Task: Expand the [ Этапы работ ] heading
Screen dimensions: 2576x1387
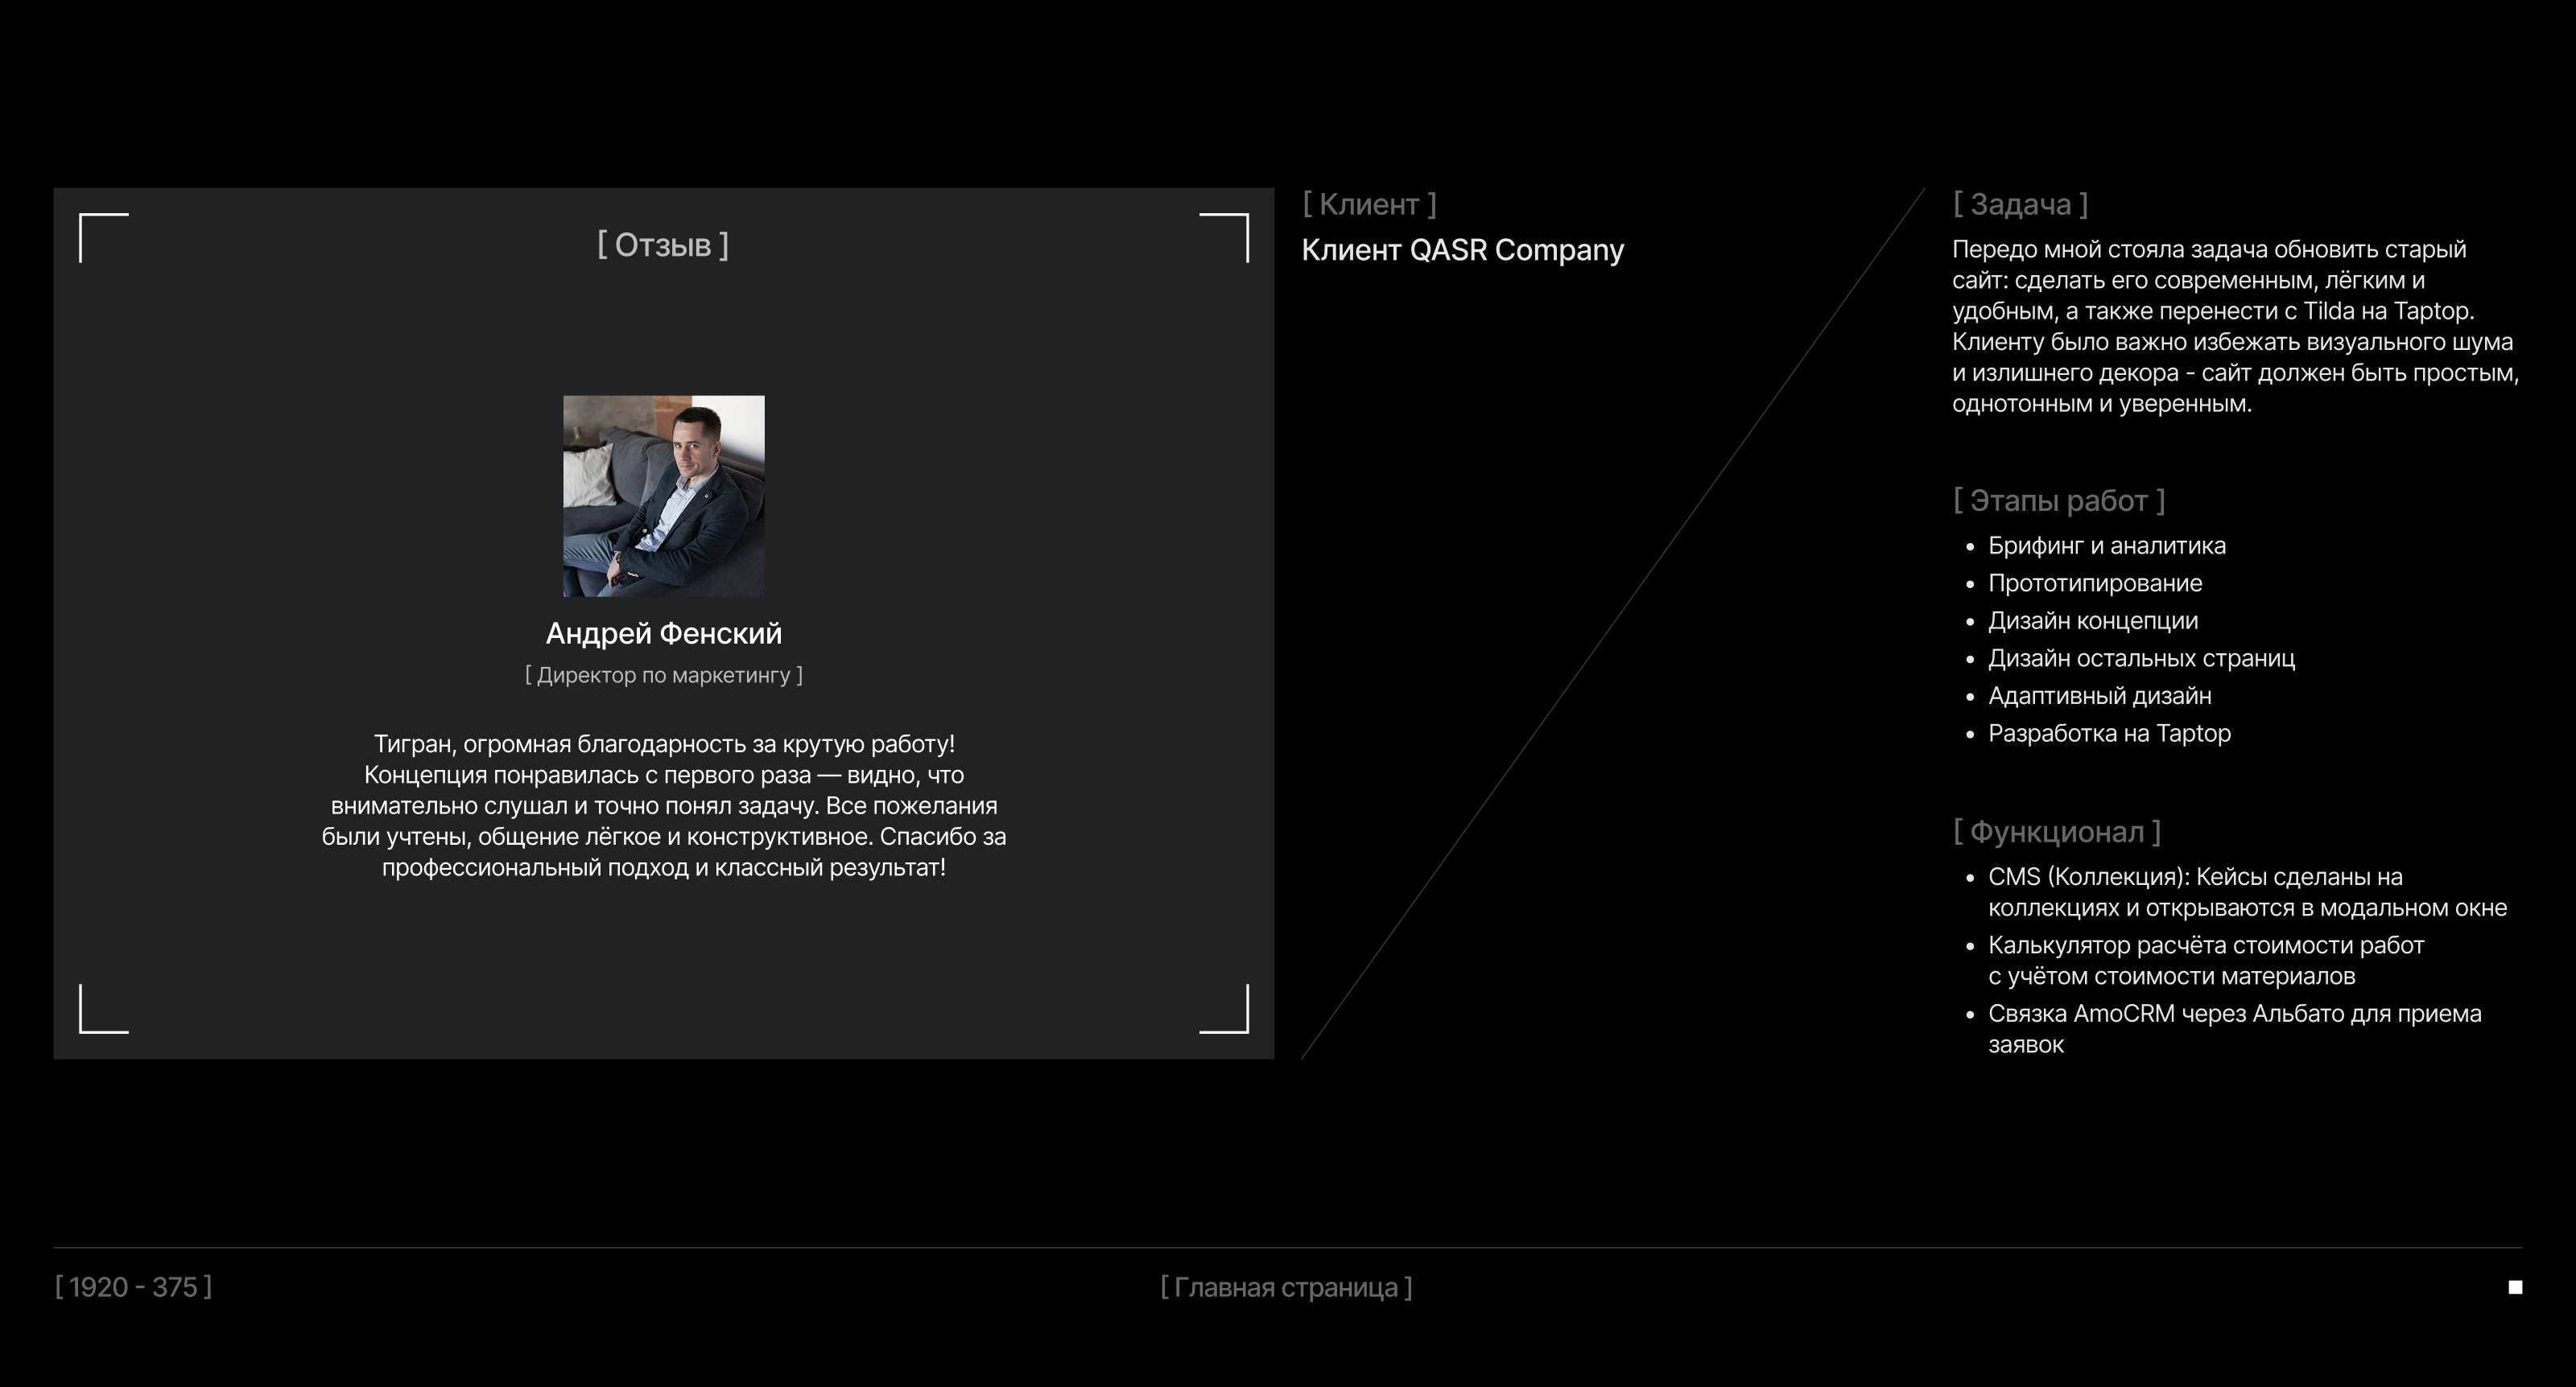Action: [x=2059, y=500]
